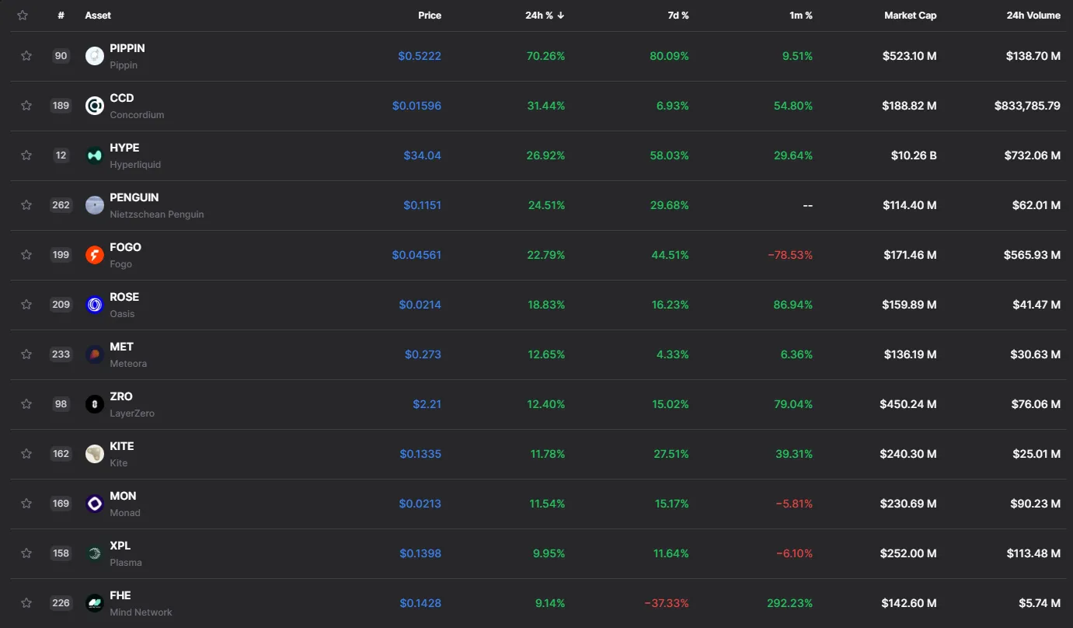The height and width of the screenshot is (628, 1073).
Task: Add HYPE to favorites via star
Action: coord(26,155)
